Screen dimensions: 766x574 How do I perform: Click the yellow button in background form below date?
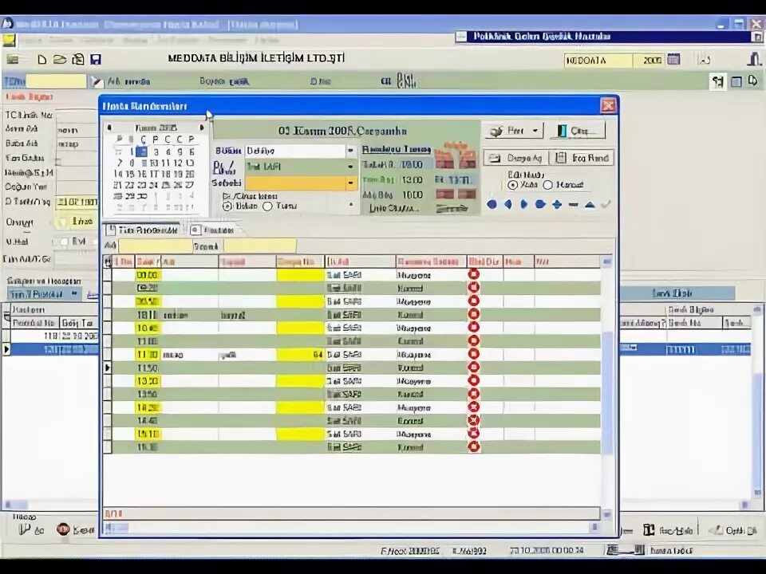click(76, 222)
